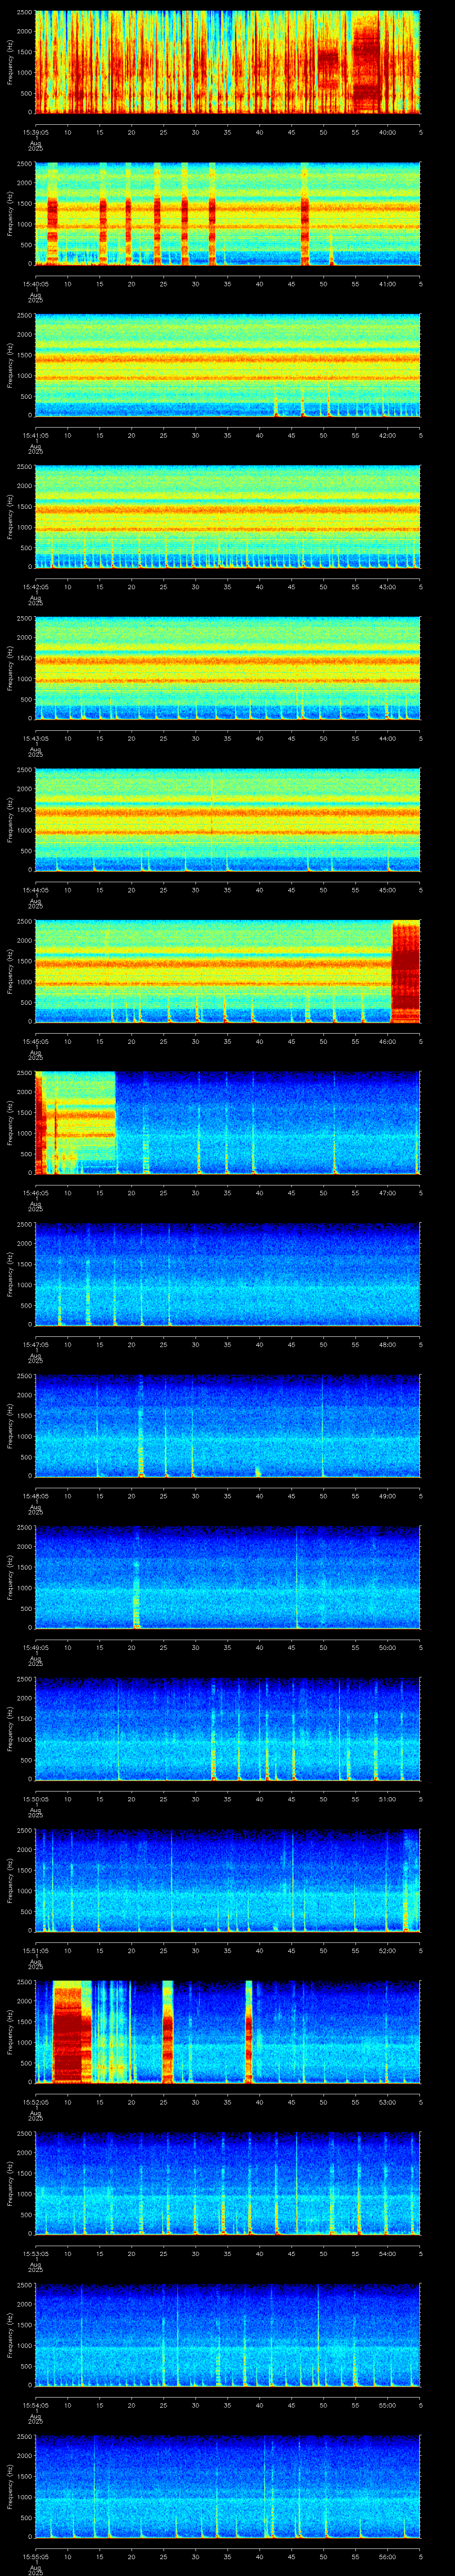
Task: Click the 52:00 time axis tick label
Action: pos(387,1950)
